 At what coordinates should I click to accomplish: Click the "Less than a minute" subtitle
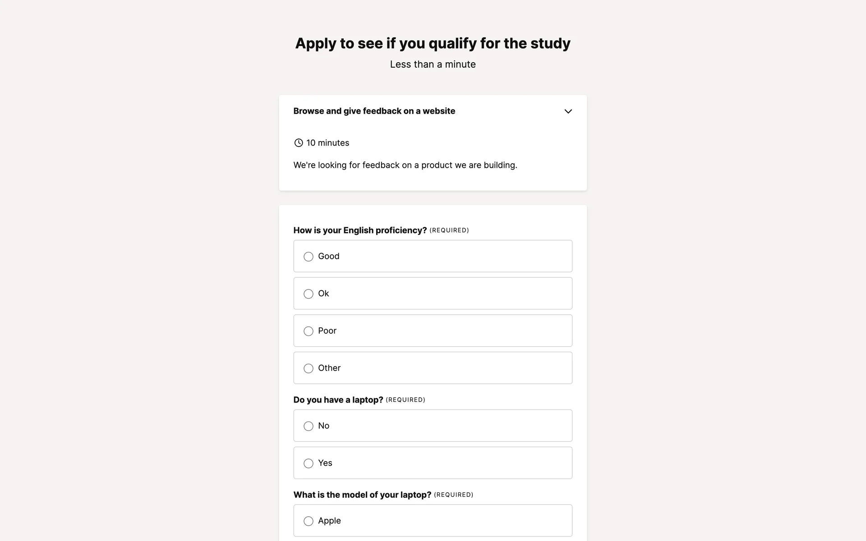point(433,64)
